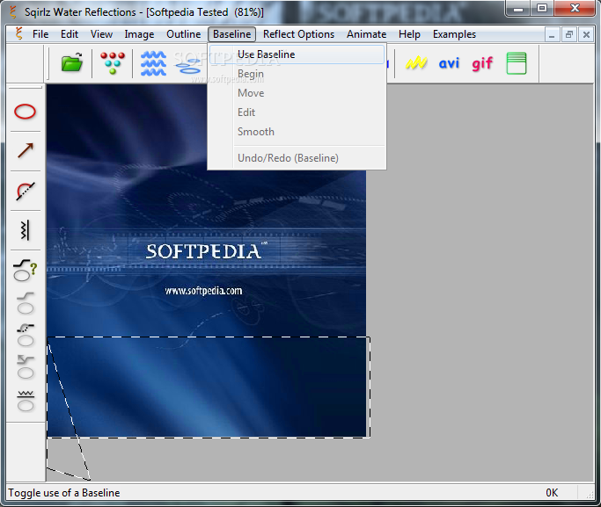Image resolution: width=601 pixels, height=507 pixels.
Task: Select the vertical zigzag line tool
Action: click(25, 230)
